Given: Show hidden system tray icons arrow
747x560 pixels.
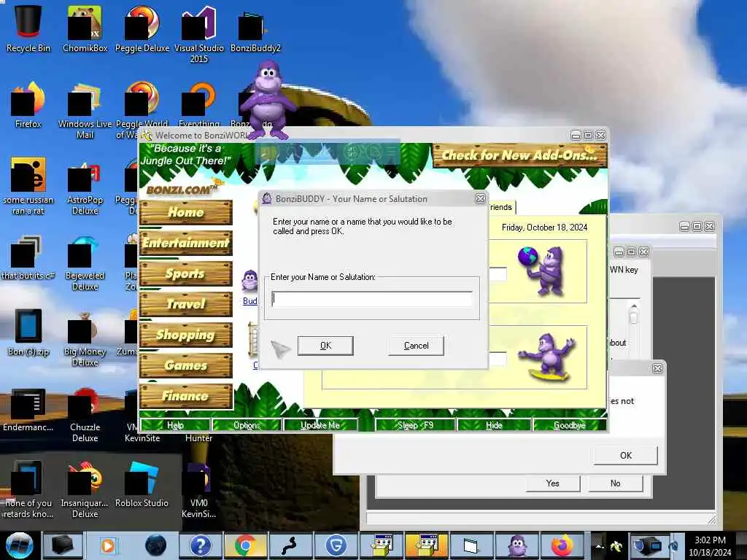Looking at the screenshot, I should [x=600, y=546].
